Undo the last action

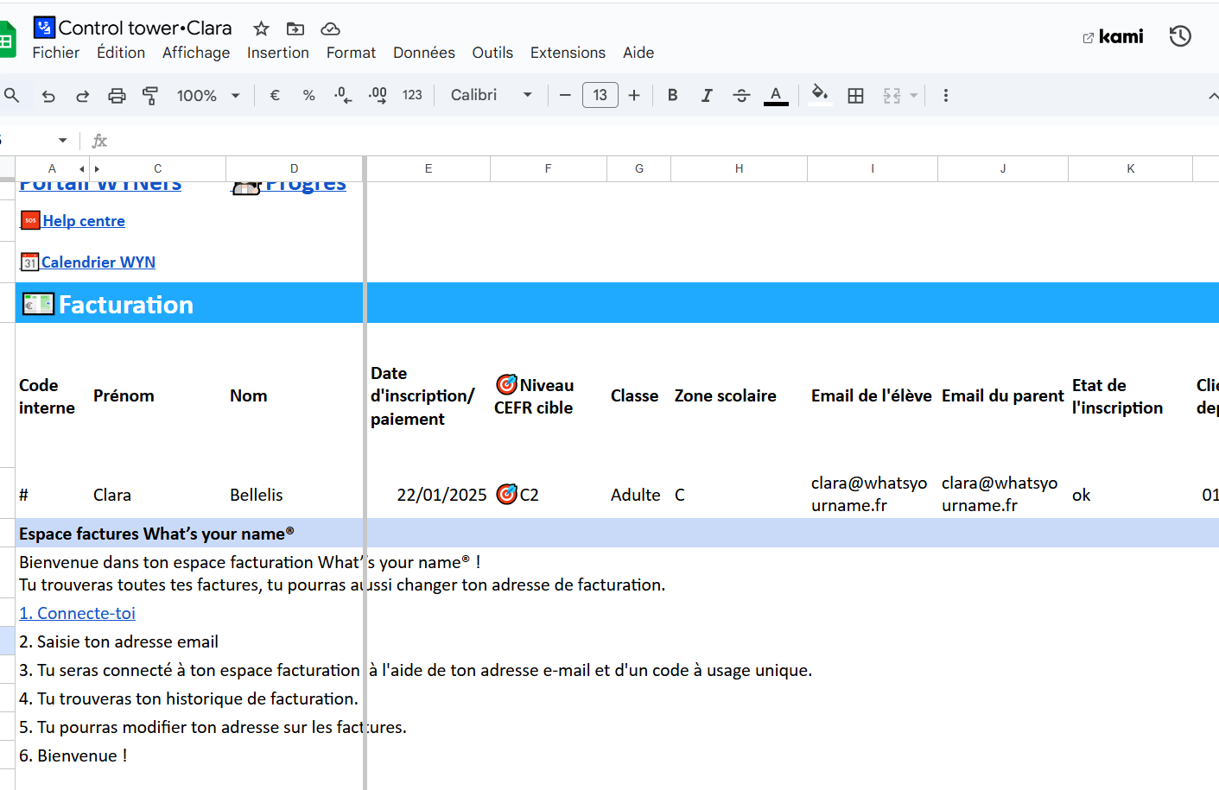tap(48, 96)
